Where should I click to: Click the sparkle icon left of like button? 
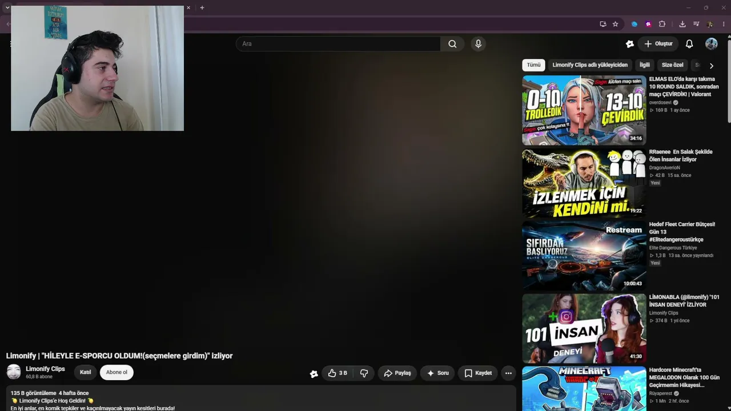(314, 374)
